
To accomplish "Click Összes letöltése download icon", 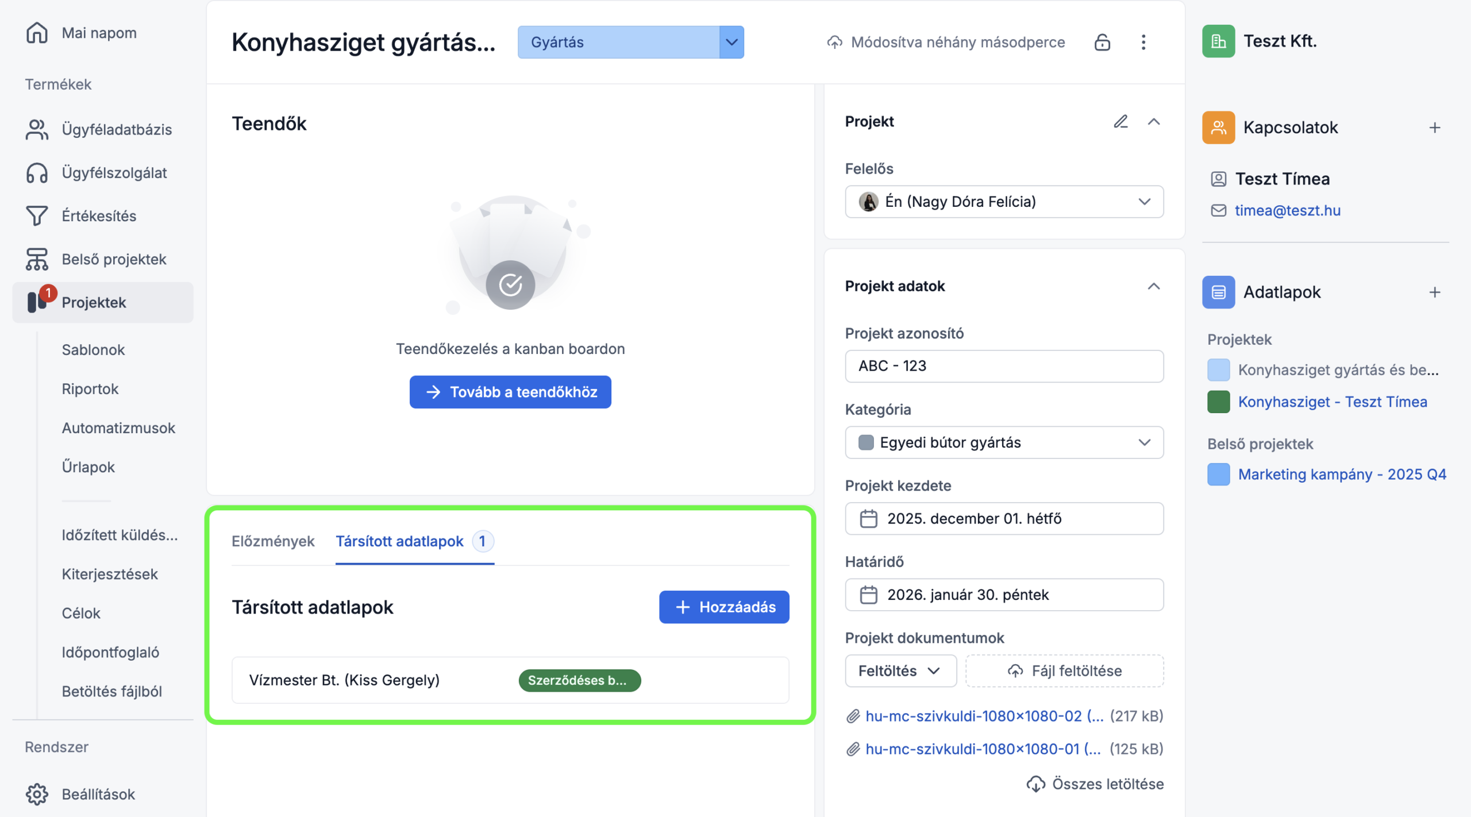I will click(1036, 784).
